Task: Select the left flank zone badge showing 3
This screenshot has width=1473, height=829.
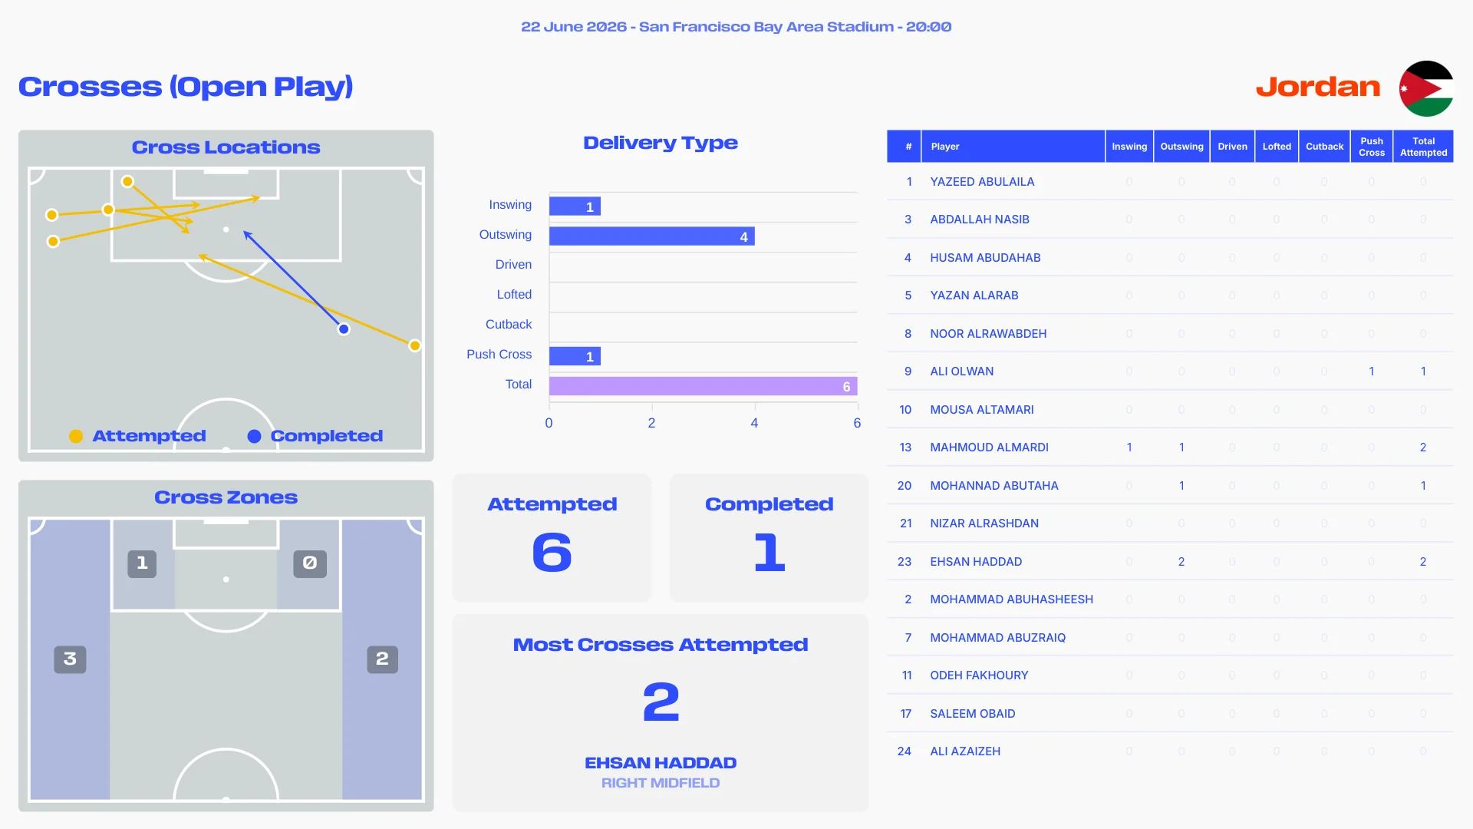Action: click(x=70, y=659)
